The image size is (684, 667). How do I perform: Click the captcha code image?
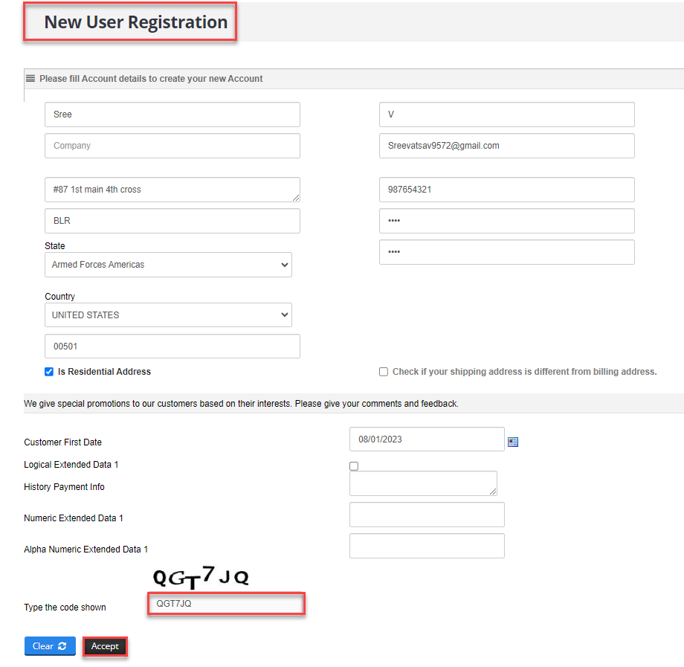click(201, 577)
